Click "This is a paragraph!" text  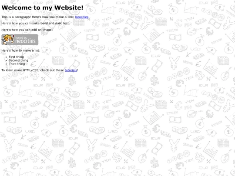coord(16,17)
